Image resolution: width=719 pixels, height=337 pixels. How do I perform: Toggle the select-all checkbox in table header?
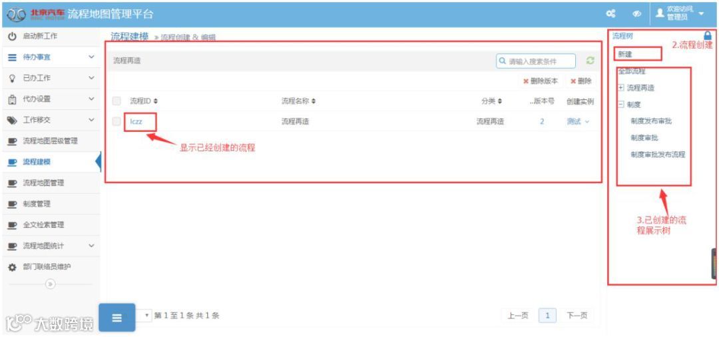[x=117, y=101]
